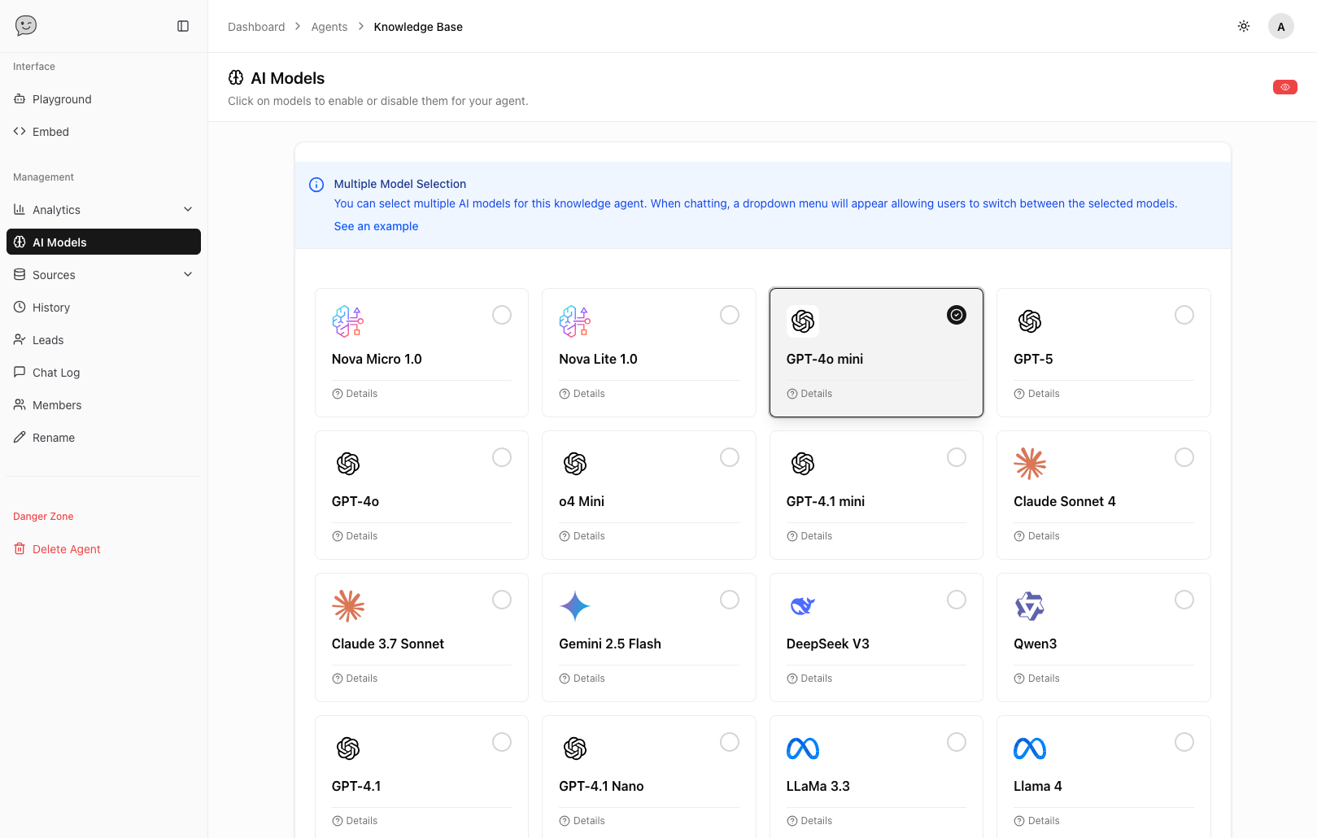This screenshot has height=838, width=1317.
Task: Click the Claude Sonnet 4 starburst icon
Action: coord(1030,464)
